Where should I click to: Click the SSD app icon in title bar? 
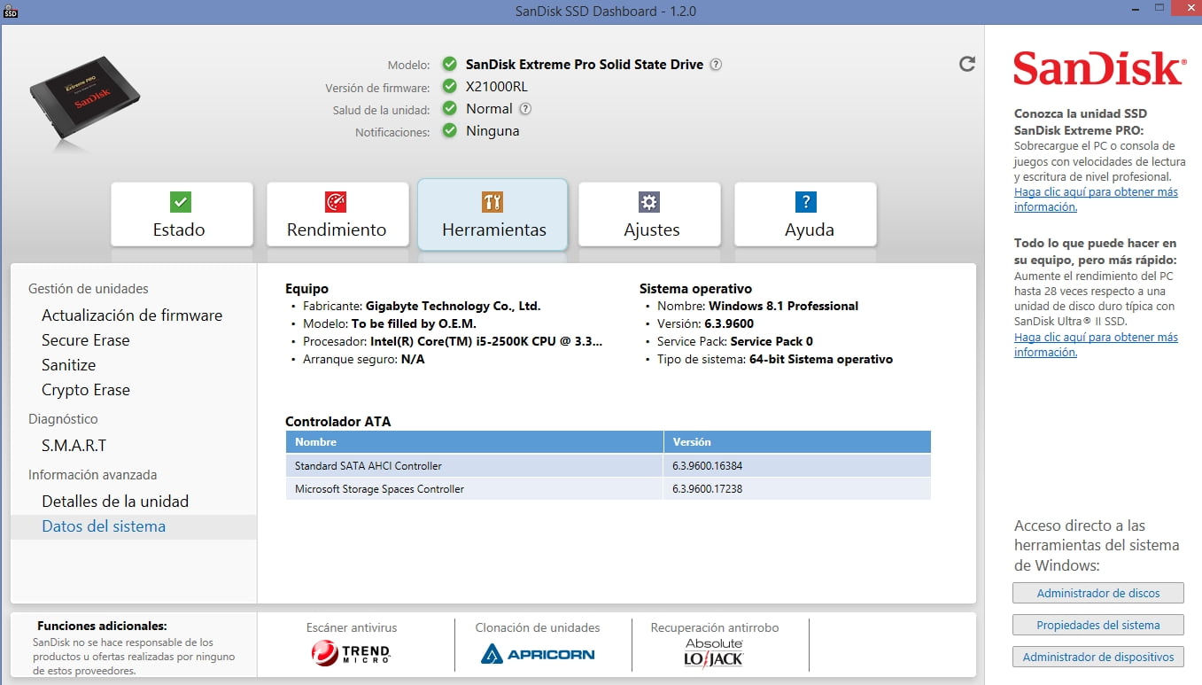11,12
